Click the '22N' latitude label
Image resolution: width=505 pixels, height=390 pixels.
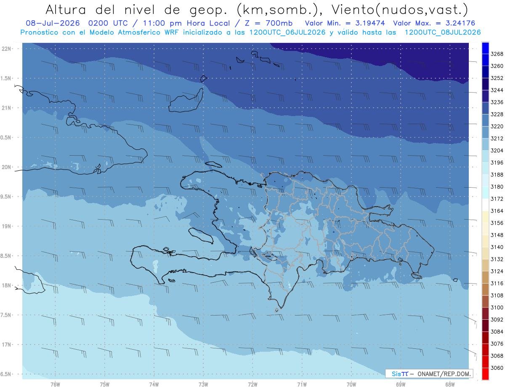(7, 49)
